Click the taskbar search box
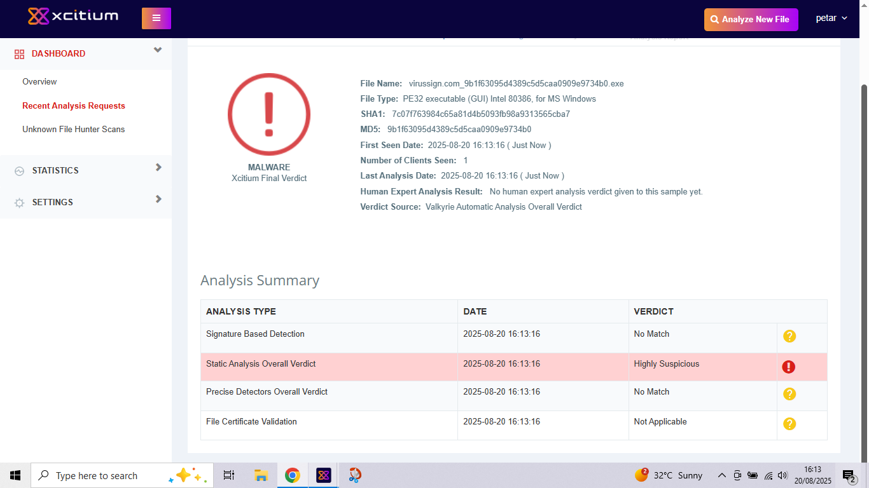Image resolution: width=869 pixels, height=488 pixels. (x=122, y=475)
